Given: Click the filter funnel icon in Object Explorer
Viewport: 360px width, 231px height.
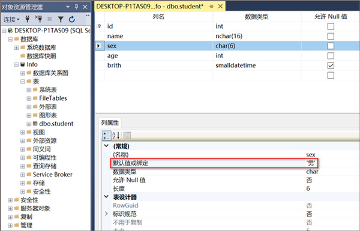Looking at the screenshot, I should pos(61,20).
